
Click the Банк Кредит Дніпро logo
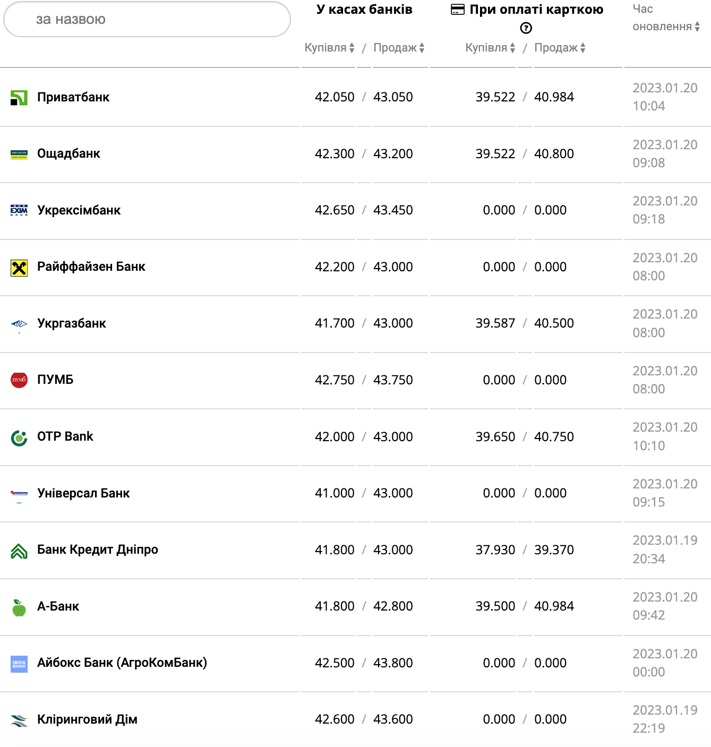click(19, 551)
